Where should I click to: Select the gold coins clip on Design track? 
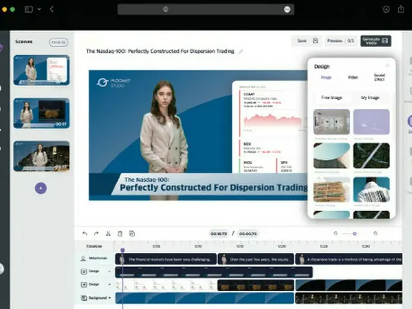(256, 285)
